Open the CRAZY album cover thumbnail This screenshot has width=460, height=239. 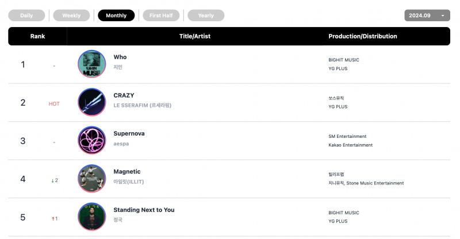[x=92, y=102]
